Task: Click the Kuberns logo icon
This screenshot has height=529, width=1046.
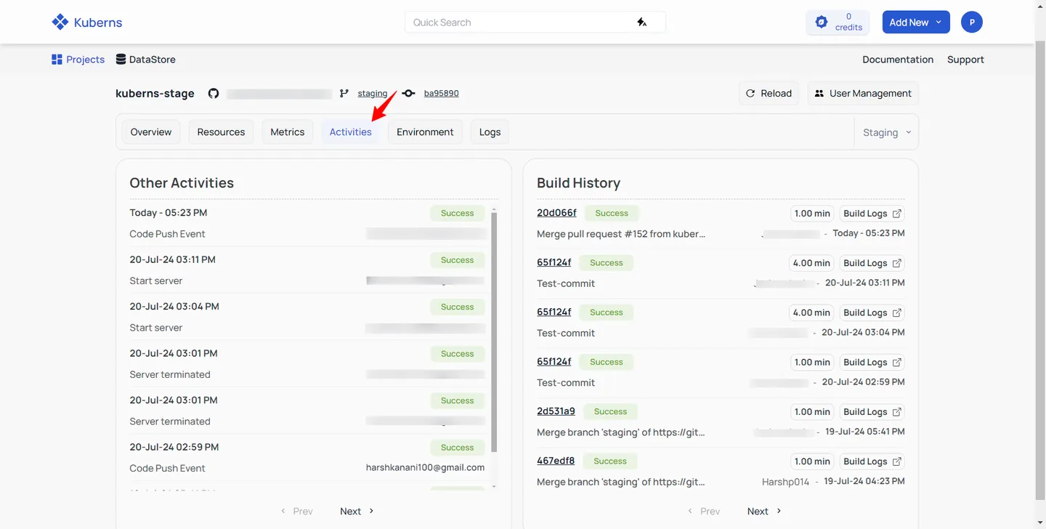Action: 60,22
